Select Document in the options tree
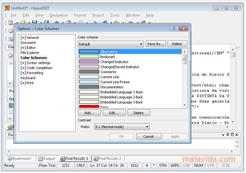Viewport: 246px width, 173px height. pyautogui.click(x=28, y=42)
